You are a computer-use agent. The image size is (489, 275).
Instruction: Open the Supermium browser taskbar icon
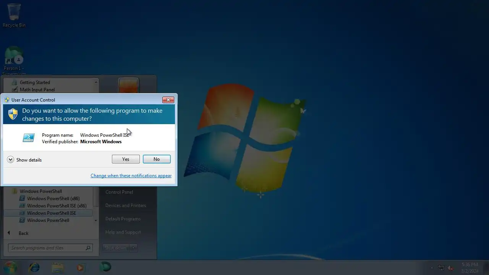tap(105, 267)
